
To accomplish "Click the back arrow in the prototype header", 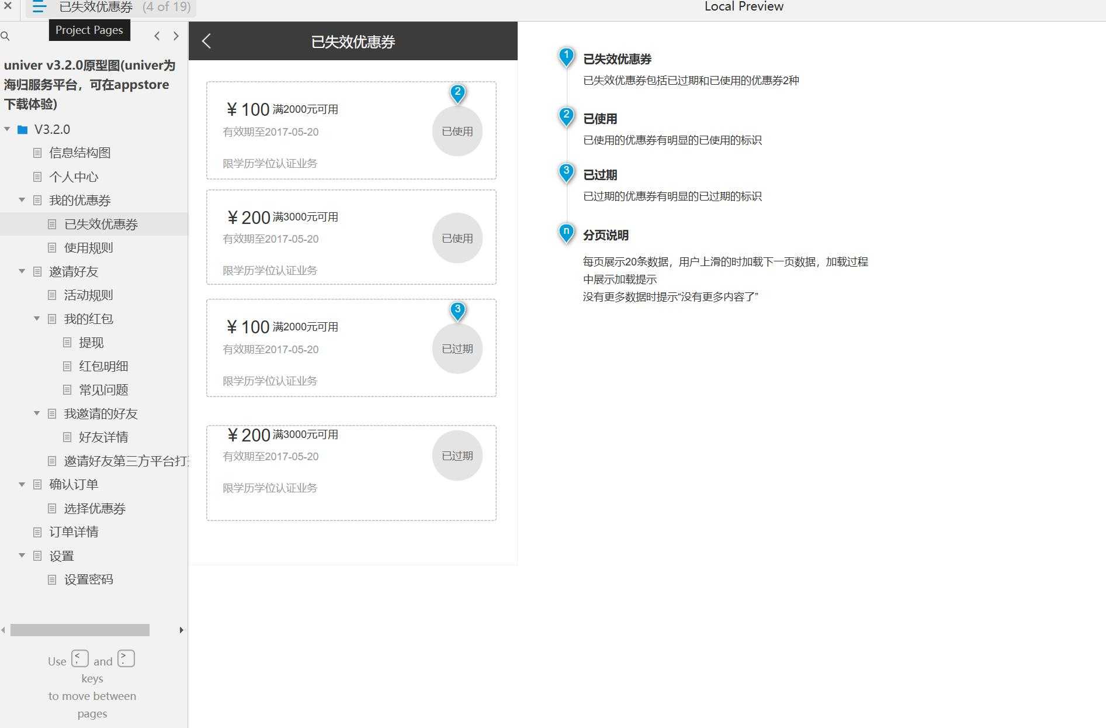I will click(x=206, y=41).
